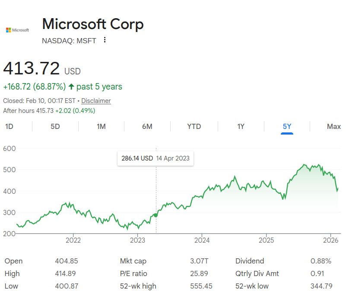
Task: Switch to the 5D chart range
Action: (x=55, y=126)
